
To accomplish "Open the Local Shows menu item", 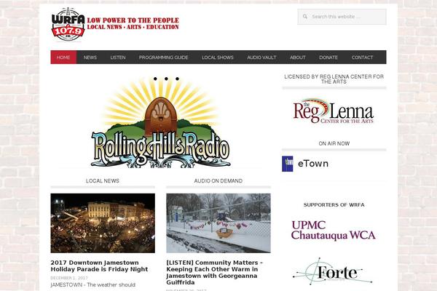I will coord(218,57).
